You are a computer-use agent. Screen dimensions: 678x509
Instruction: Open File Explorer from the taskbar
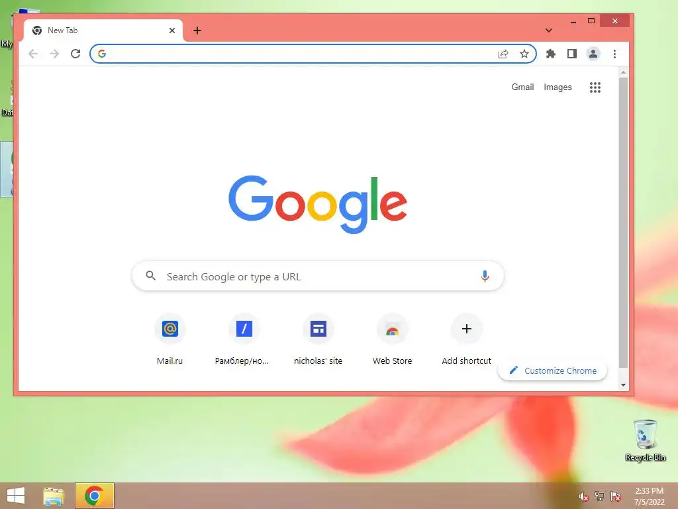(54, 496)
